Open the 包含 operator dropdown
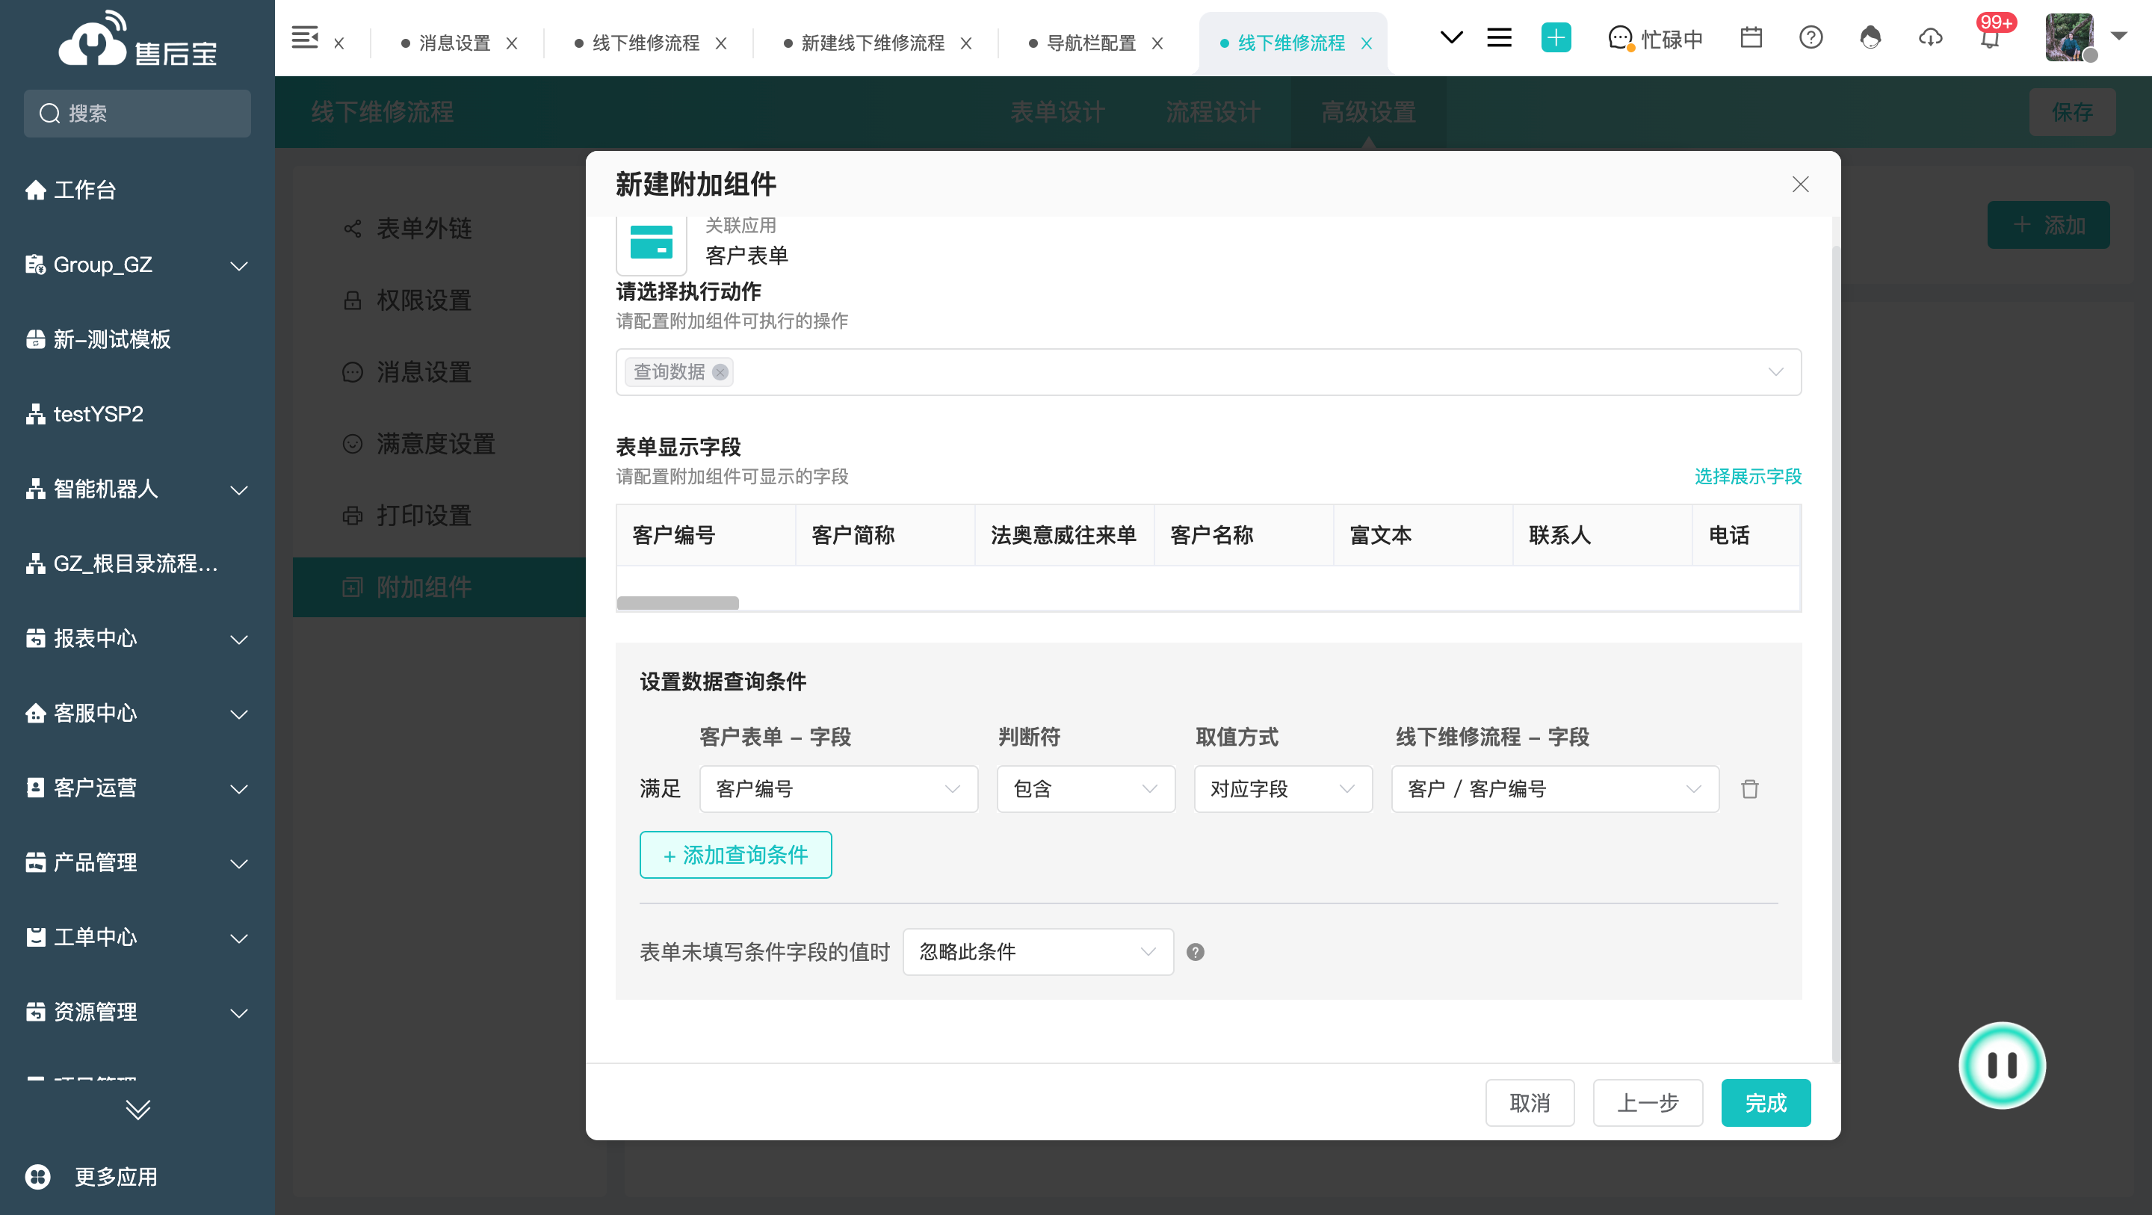The image size is (2152, 1215). pyautogui.click(x=1086, y=790)
